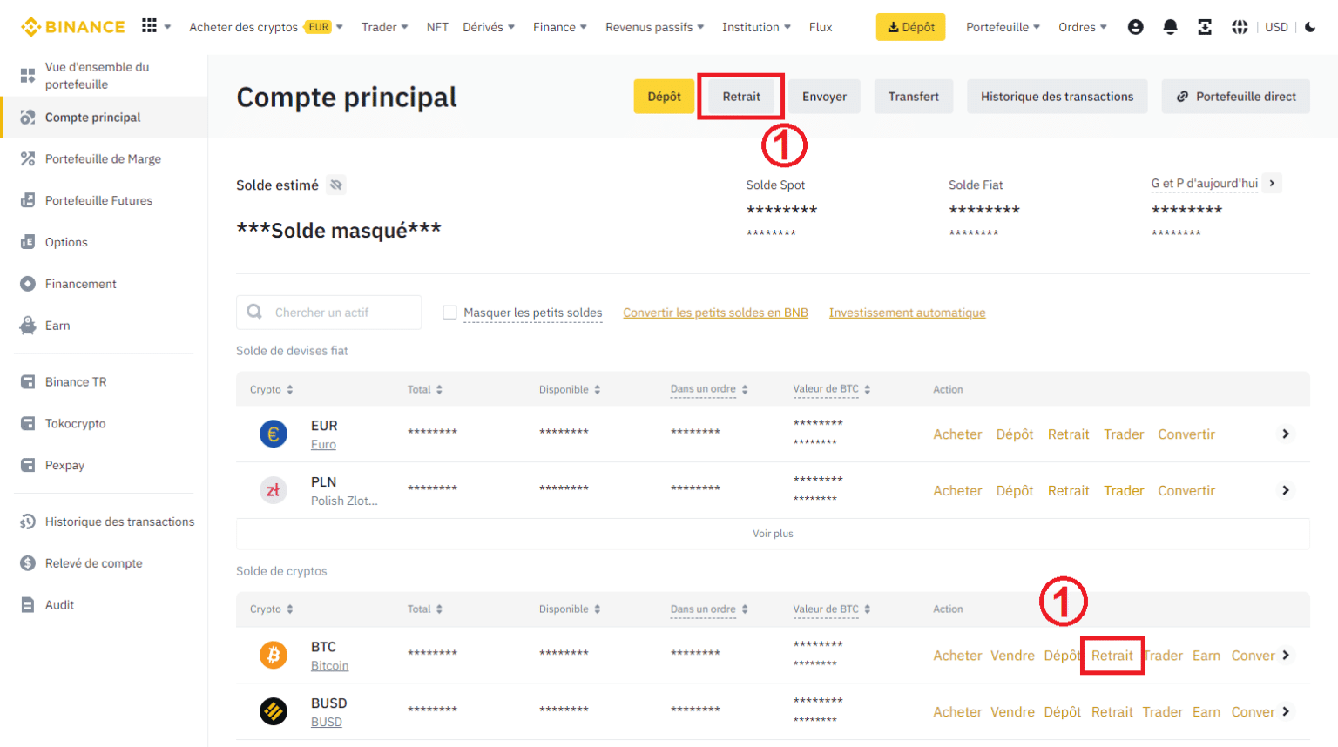Screen dimensions: 1338x747
Task: Open Portefeuille Futures sidebar item
Action: click(105, 201)
